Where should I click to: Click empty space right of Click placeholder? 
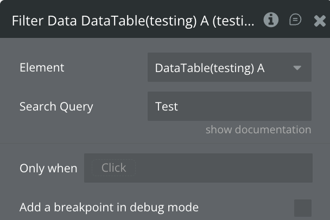click(228, 168)
